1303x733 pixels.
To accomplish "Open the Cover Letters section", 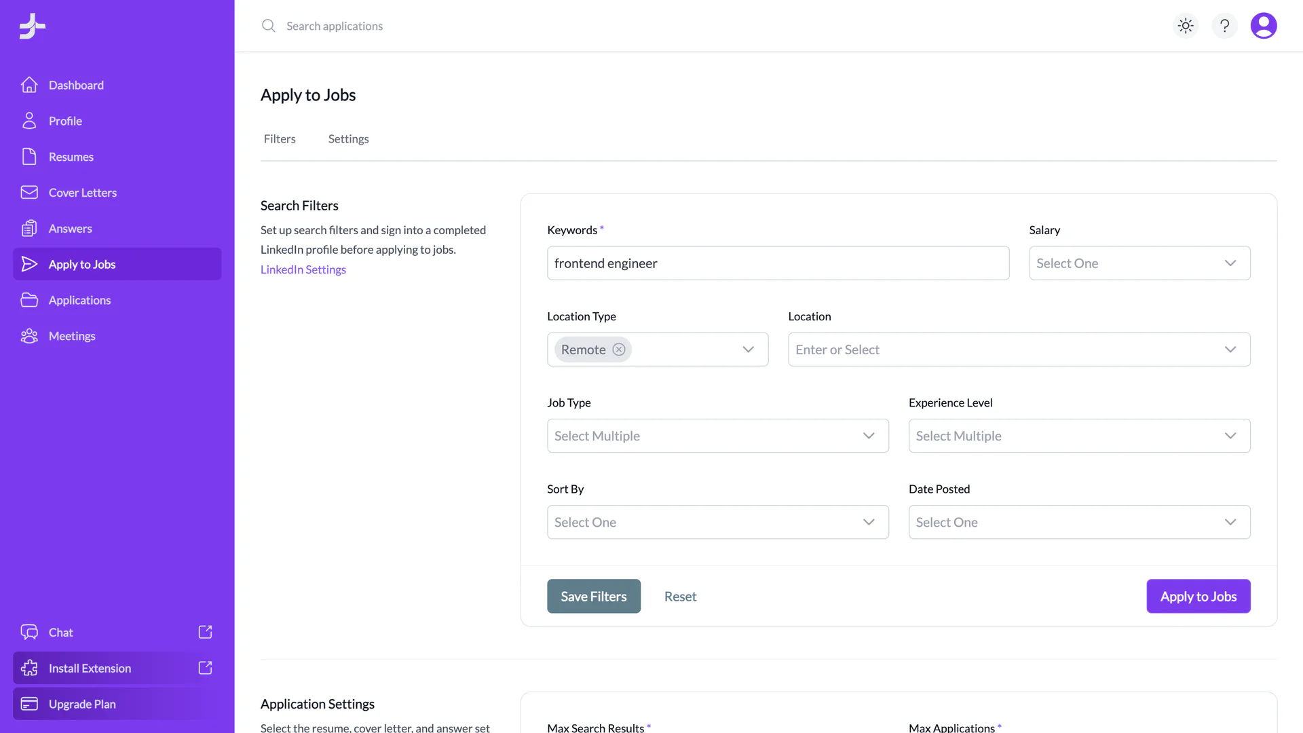I will pyautogui.click(x=82, y=192).
